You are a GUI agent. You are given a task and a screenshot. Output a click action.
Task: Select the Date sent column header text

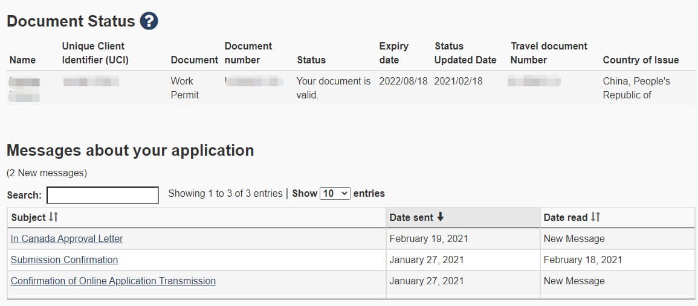(411, 217)
